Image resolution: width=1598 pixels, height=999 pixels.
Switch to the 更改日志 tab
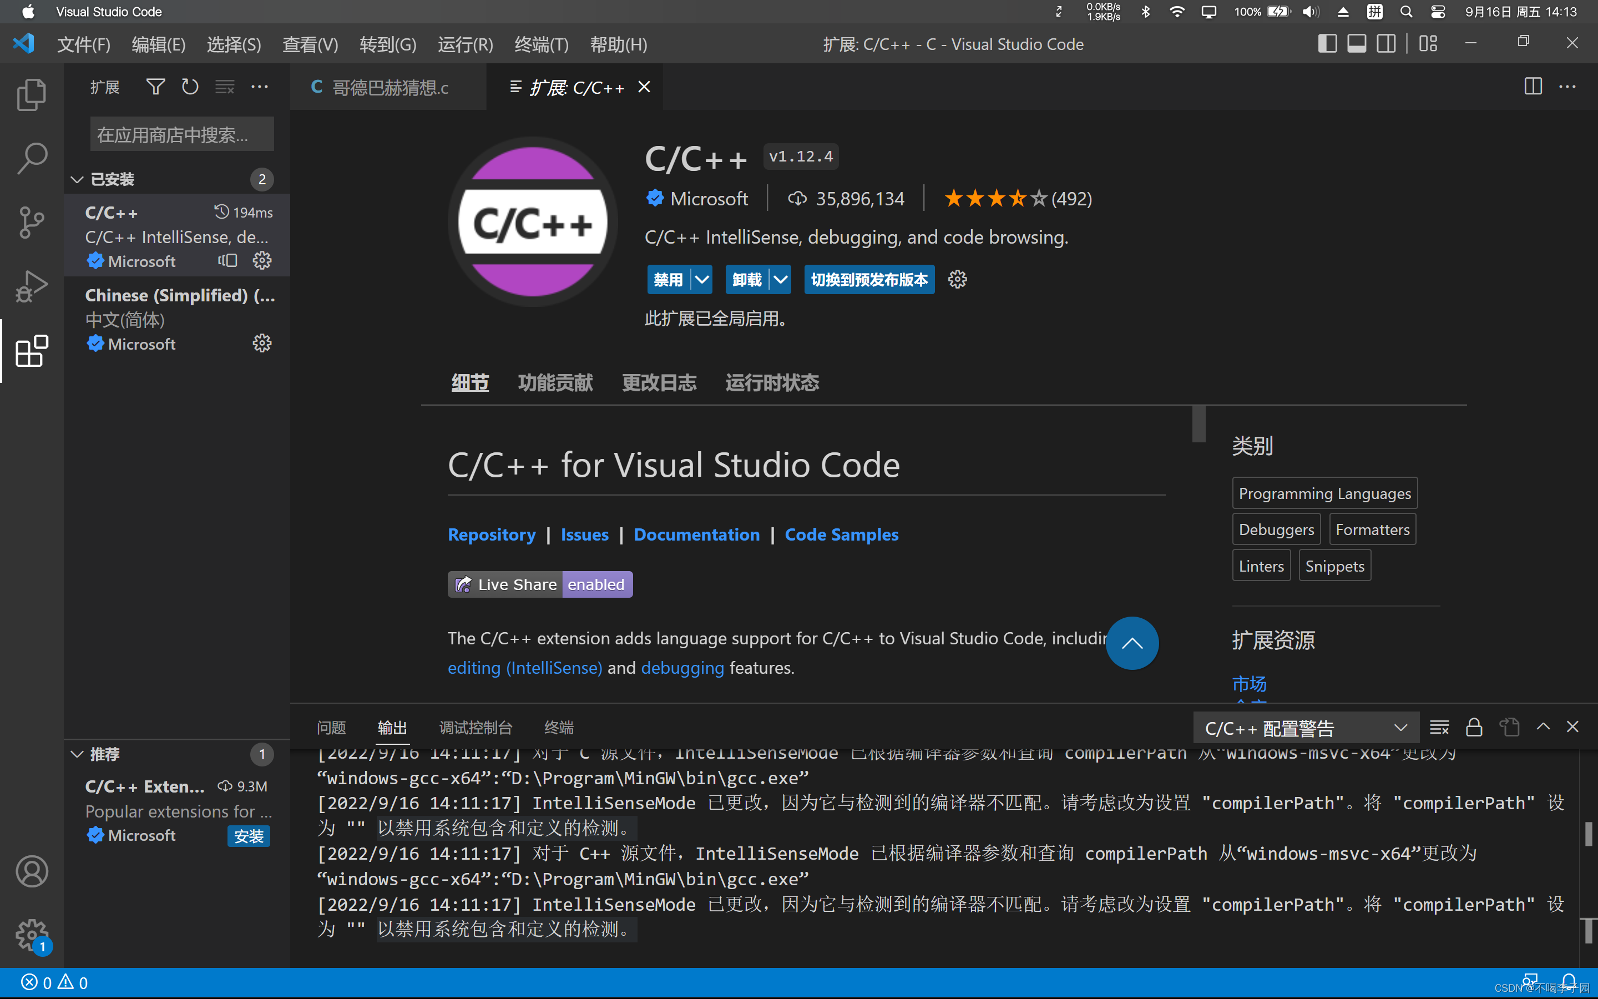pyautogui.click(x=659, y=382)
